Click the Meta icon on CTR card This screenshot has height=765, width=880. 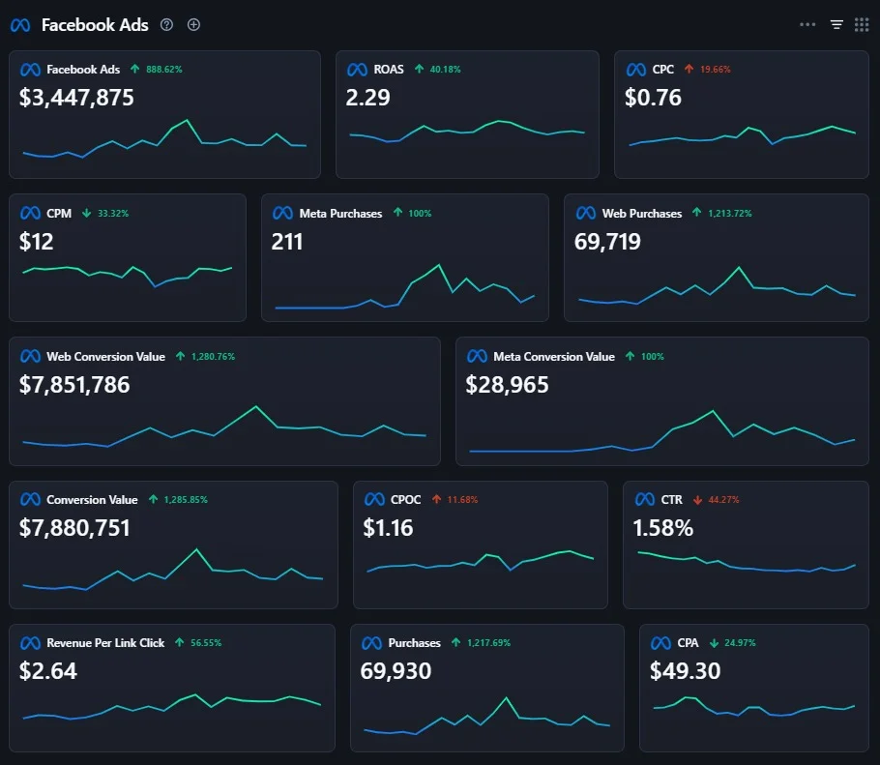pyautogui.click(x=645, y=500)
